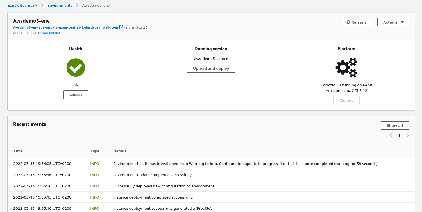The image size is (422, 212).
Task: Click the Awsdemo3-env heading
Action: coord(31,21)
